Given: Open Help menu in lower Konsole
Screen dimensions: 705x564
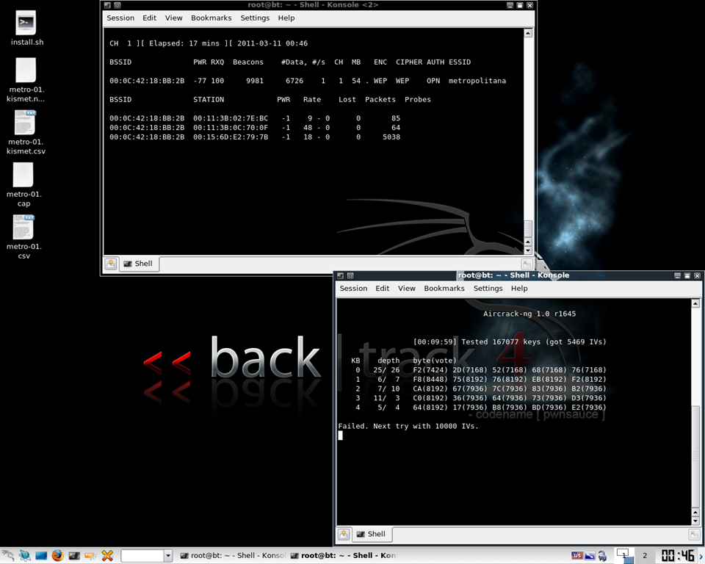Looking at the screenshot, I should 519,289.
